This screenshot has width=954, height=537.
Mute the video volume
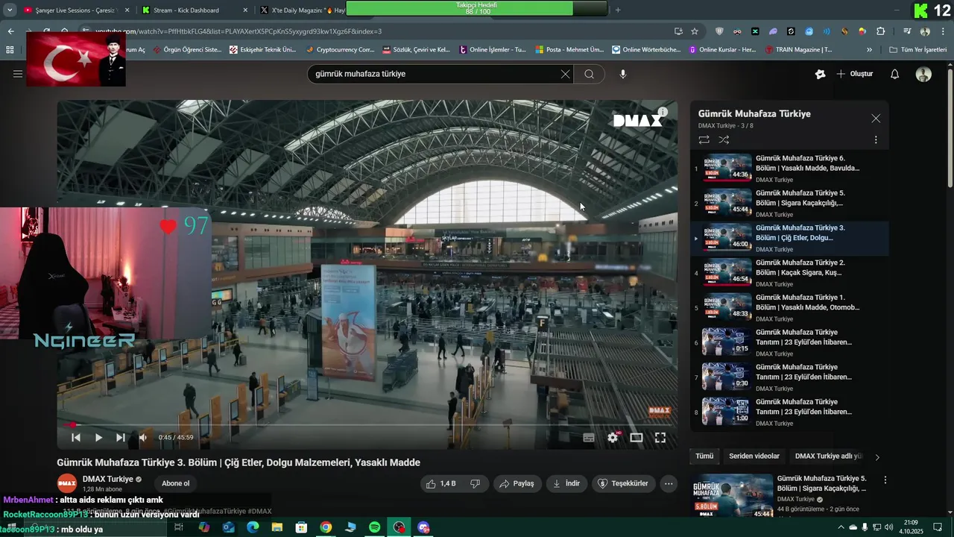coord(143,438)
